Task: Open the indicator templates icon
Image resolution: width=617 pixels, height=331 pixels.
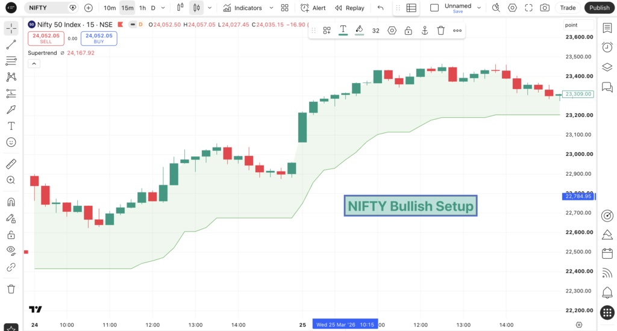Action: click(284, 8)
